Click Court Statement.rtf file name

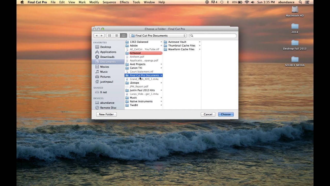142,72
